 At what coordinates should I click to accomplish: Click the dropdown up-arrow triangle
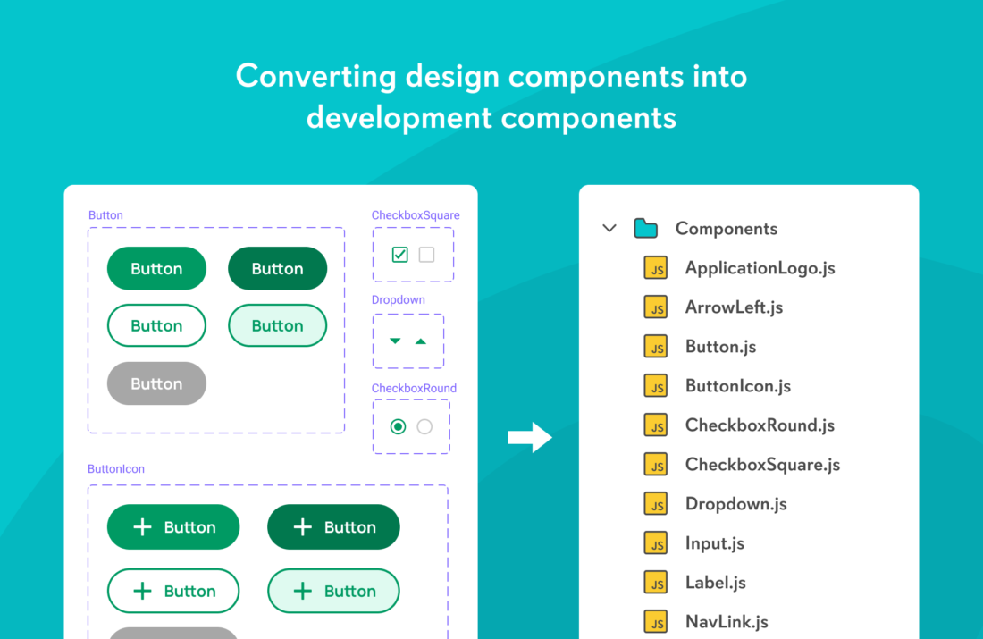pos(421,341)
